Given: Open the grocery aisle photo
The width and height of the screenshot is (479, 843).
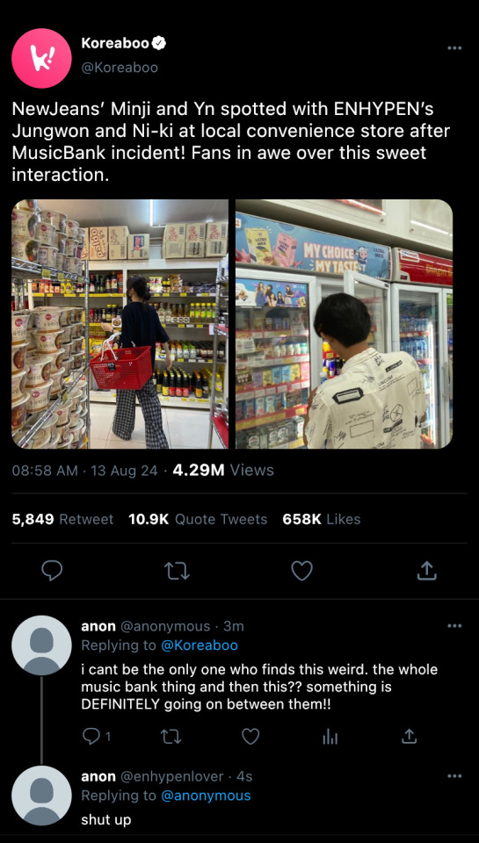Looking at the screenshot, I should (120, 324).
